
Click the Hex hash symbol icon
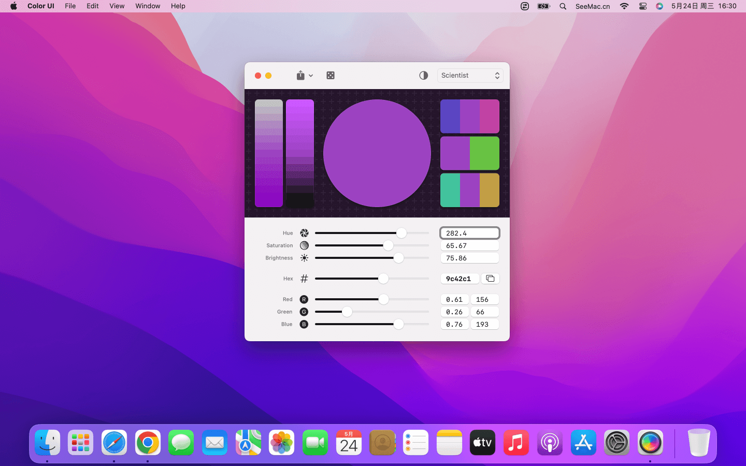[x=304, y=279]
